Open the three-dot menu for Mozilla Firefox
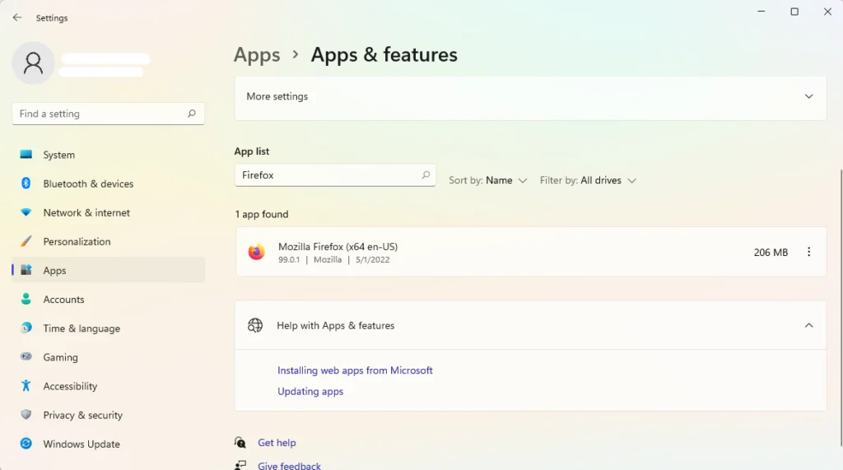Screen dimensions: 843x470 coord(808,252)
